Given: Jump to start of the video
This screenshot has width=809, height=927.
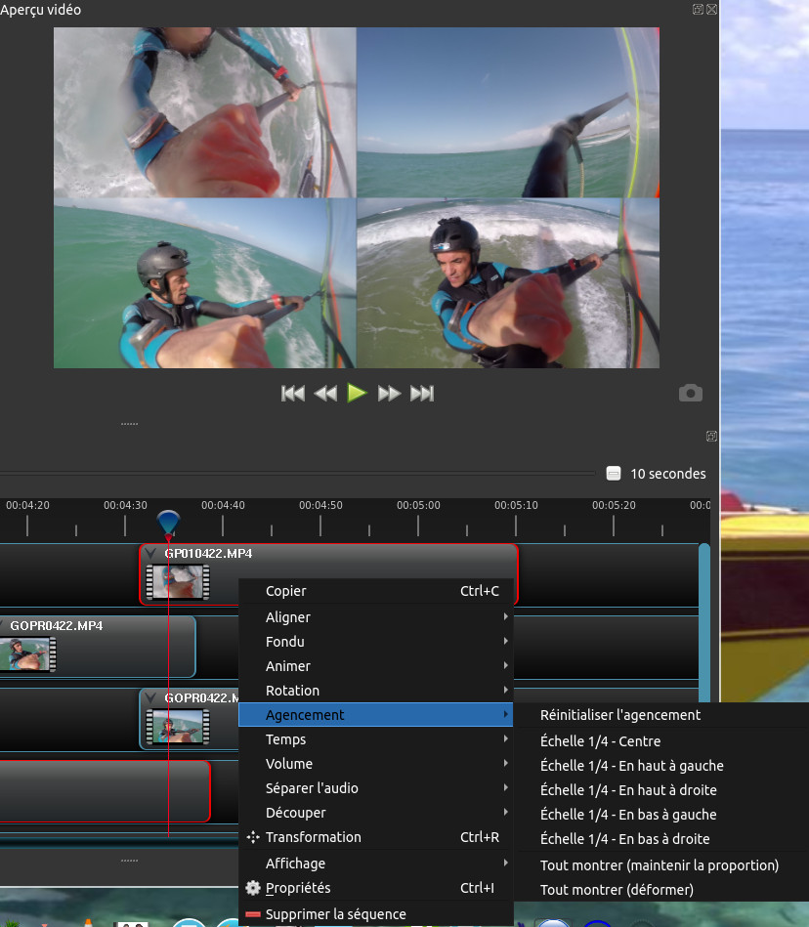Looking at the screenshot, I should pos(293,394).
